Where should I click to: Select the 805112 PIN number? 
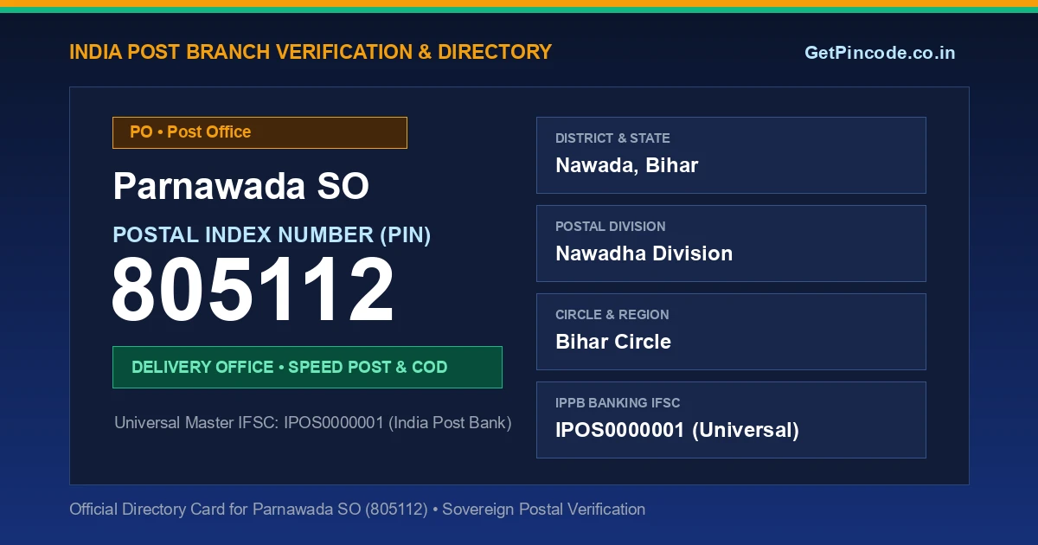(253, 292)
